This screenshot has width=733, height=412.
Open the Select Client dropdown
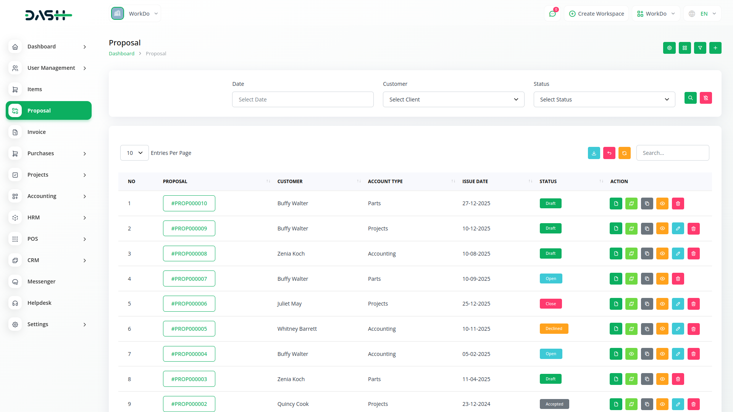(x=453, y=99)
